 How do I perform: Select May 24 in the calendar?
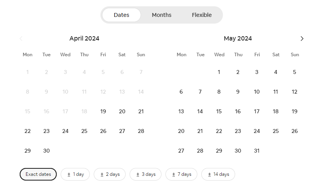click(x=257, y=131)
